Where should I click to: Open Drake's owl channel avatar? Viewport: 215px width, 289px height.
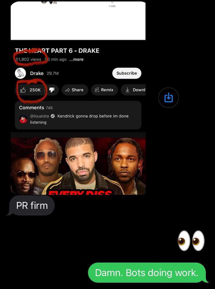[x=20, y=73]
